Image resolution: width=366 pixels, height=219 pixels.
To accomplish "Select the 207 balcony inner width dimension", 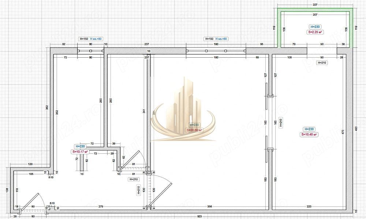I will click(x=315, y=15).
